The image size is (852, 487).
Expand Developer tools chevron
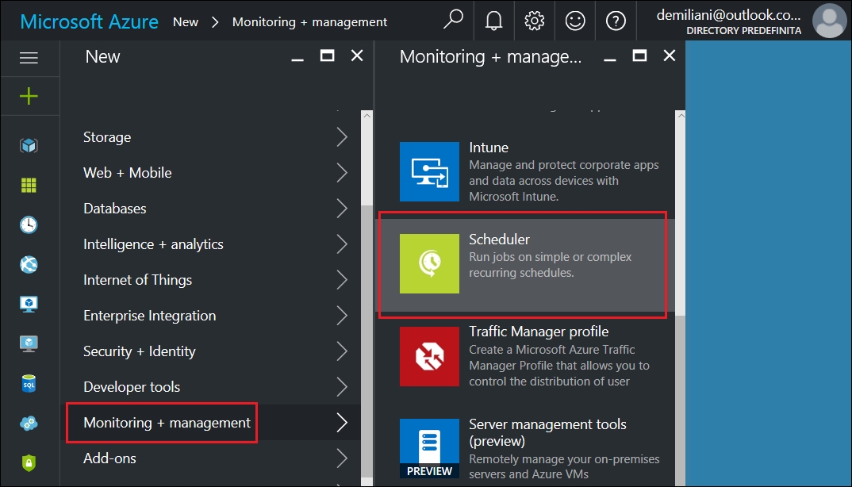click(342, 387)
